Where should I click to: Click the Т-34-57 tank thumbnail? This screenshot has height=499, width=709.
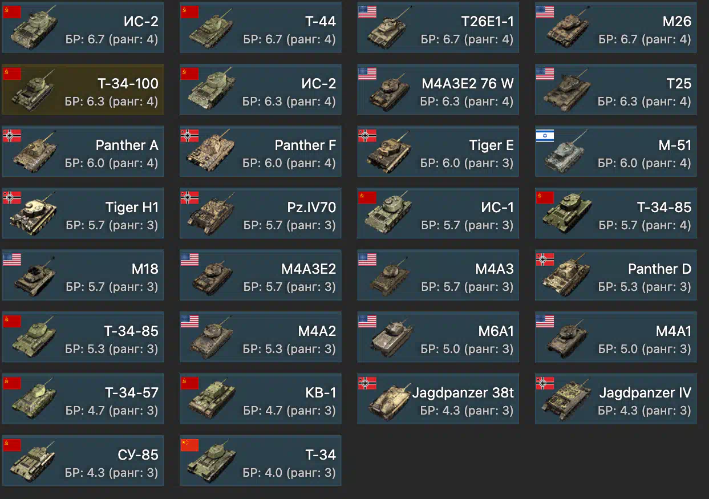[33, 398]
